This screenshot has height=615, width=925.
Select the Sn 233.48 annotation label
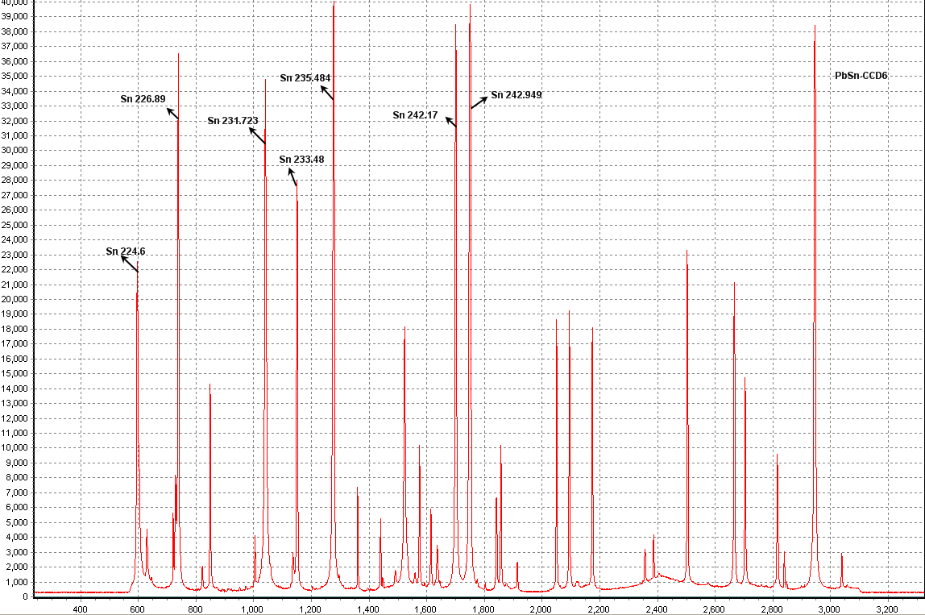[x=301, y=160]
